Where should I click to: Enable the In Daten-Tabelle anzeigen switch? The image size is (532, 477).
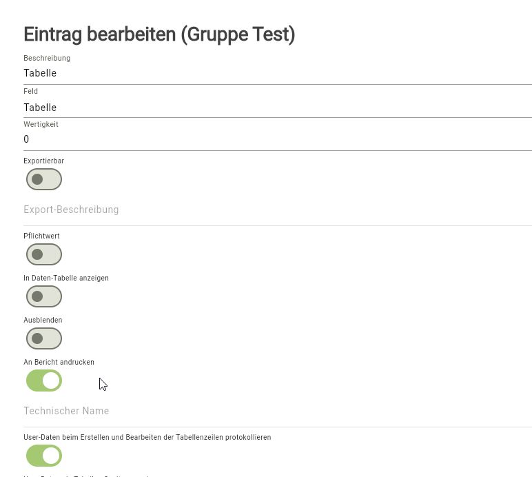(44, 296)
